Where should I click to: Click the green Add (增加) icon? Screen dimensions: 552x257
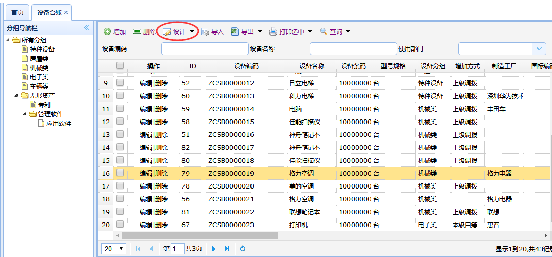click(x=107, y=31)
